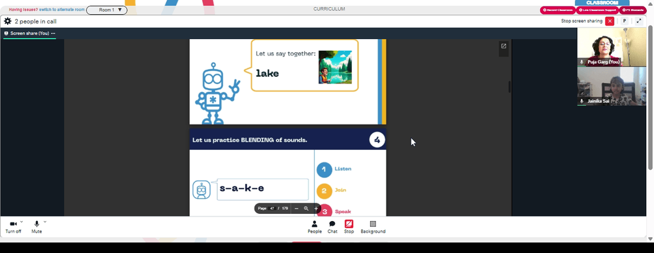This screenshot has width=654, height=253.
Task: Click the PDF viewer vertical scrollbar
Action: [x=509, y=87]
